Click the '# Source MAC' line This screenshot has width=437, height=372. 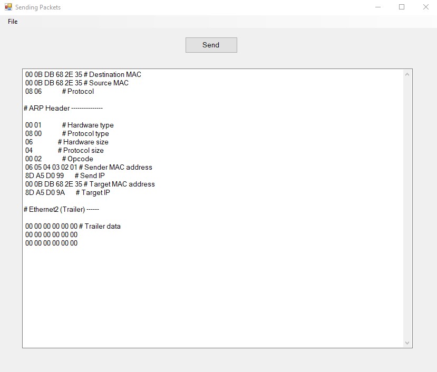coord(76,83)
